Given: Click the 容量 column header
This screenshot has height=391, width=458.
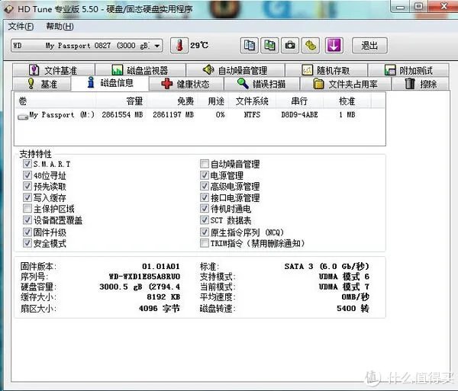Looking at the screenshot, I should tap(121, 101).
